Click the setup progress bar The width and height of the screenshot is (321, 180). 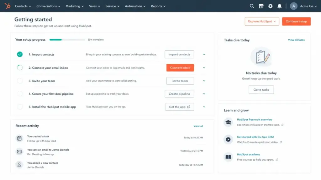67,40
